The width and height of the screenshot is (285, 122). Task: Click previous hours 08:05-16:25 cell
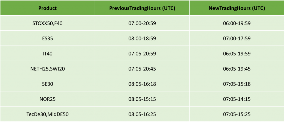tap(142, 114)
